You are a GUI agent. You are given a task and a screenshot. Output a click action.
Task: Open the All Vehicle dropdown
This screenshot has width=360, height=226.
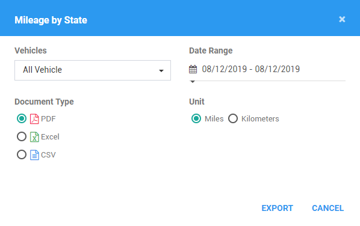click(x=93, y=70)
